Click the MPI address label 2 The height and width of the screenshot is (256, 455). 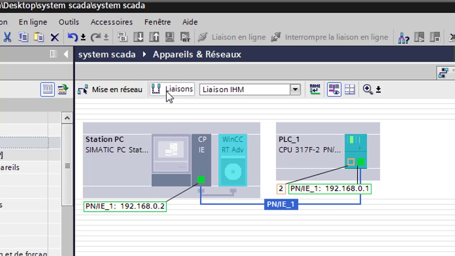pos(281,189)
